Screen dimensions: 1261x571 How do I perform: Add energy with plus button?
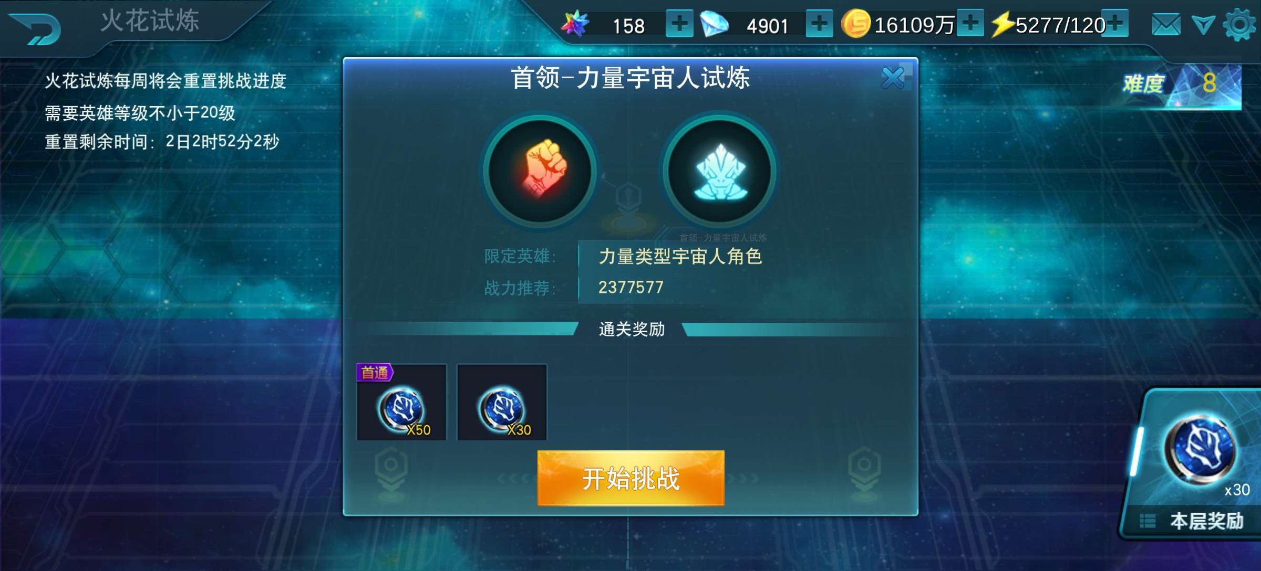click(x=1115, y=23)
